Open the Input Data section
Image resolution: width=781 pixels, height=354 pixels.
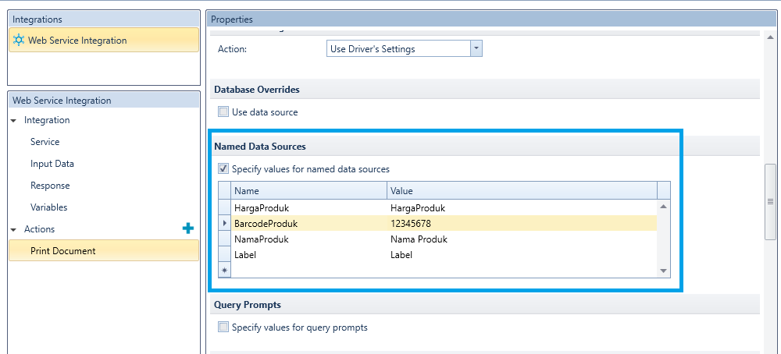coord(52,164)
